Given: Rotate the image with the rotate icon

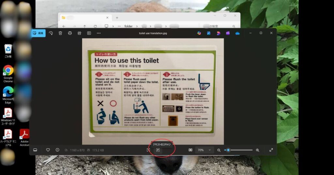Looking at the screenshot, I should (x=51, y=33).
